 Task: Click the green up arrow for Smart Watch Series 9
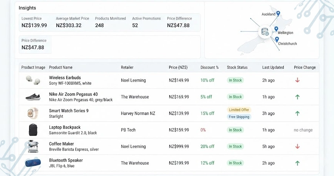pyautogui.click(x=297, y=114)
